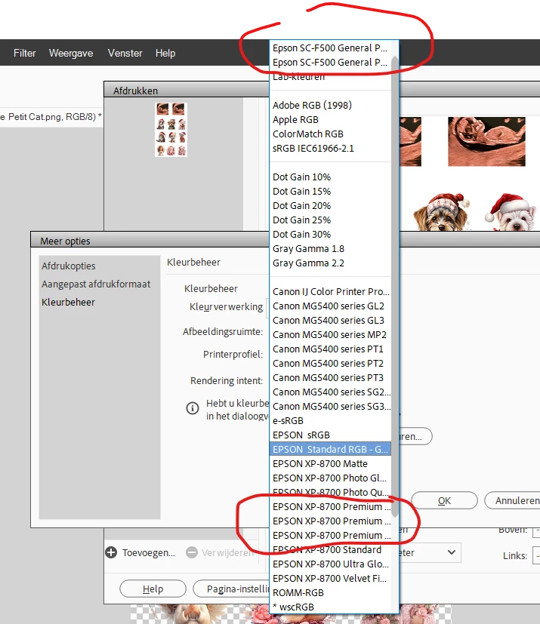
Task: Select EPSON sRGB profile
Action: pos(330,435)
